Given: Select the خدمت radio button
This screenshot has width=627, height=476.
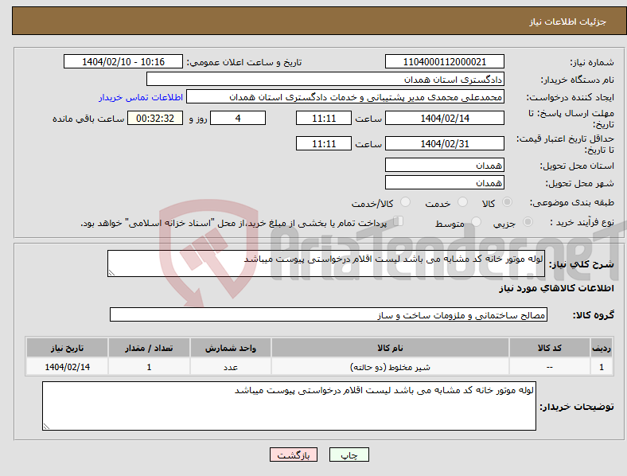Looking at the screenshot, I should [462, 202].
